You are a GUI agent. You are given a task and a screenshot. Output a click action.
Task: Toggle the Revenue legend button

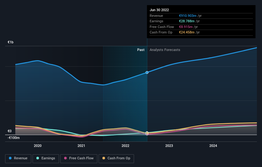pos(18,158)
